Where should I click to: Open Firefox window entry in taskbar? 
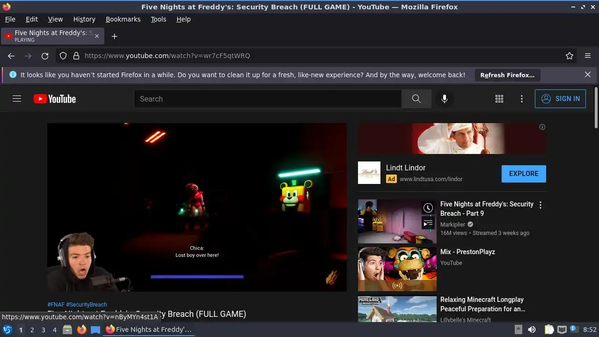coord(149,330)
